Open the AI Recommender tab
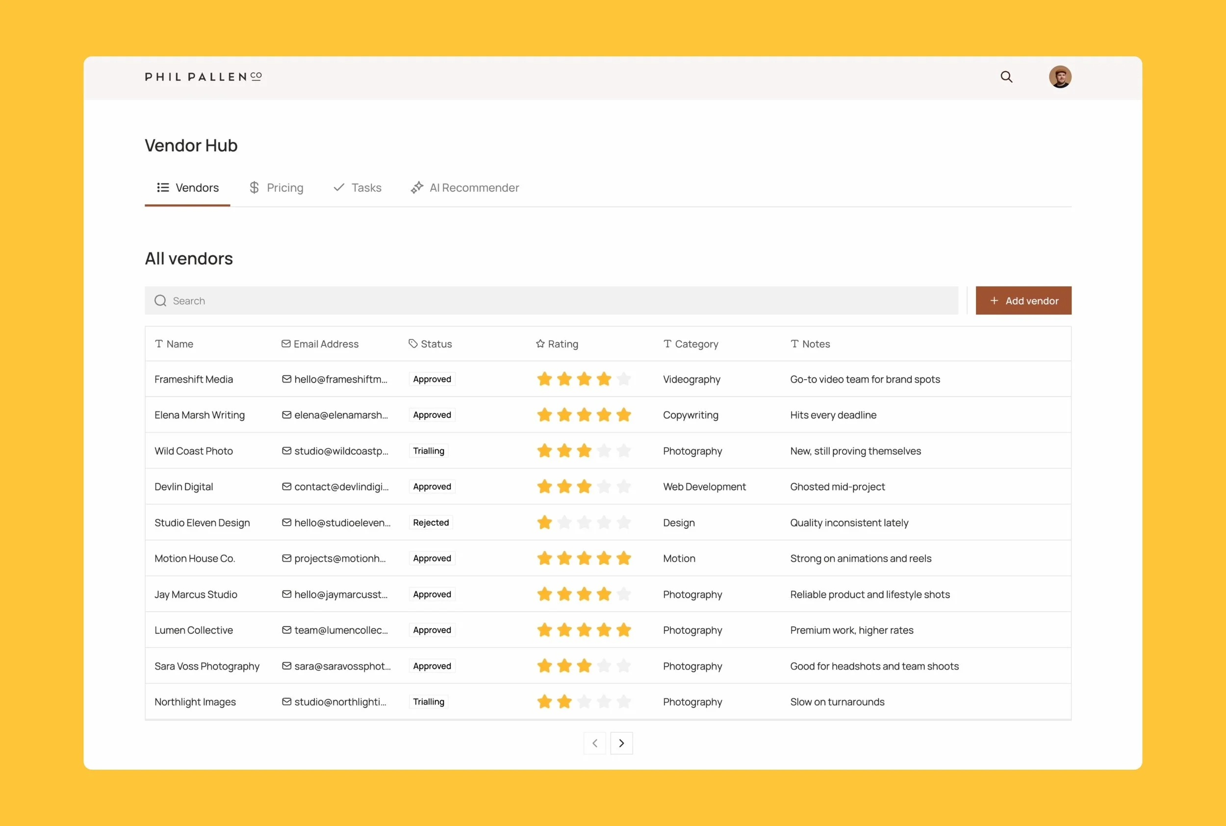Screen dimensions: 1226x826 [465, 187]
